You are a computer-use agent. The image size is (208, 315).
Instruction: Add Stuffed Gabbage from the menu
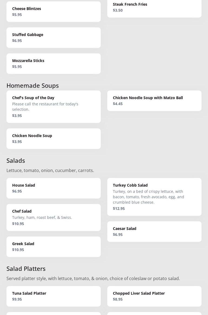click(x=53, y=38)
